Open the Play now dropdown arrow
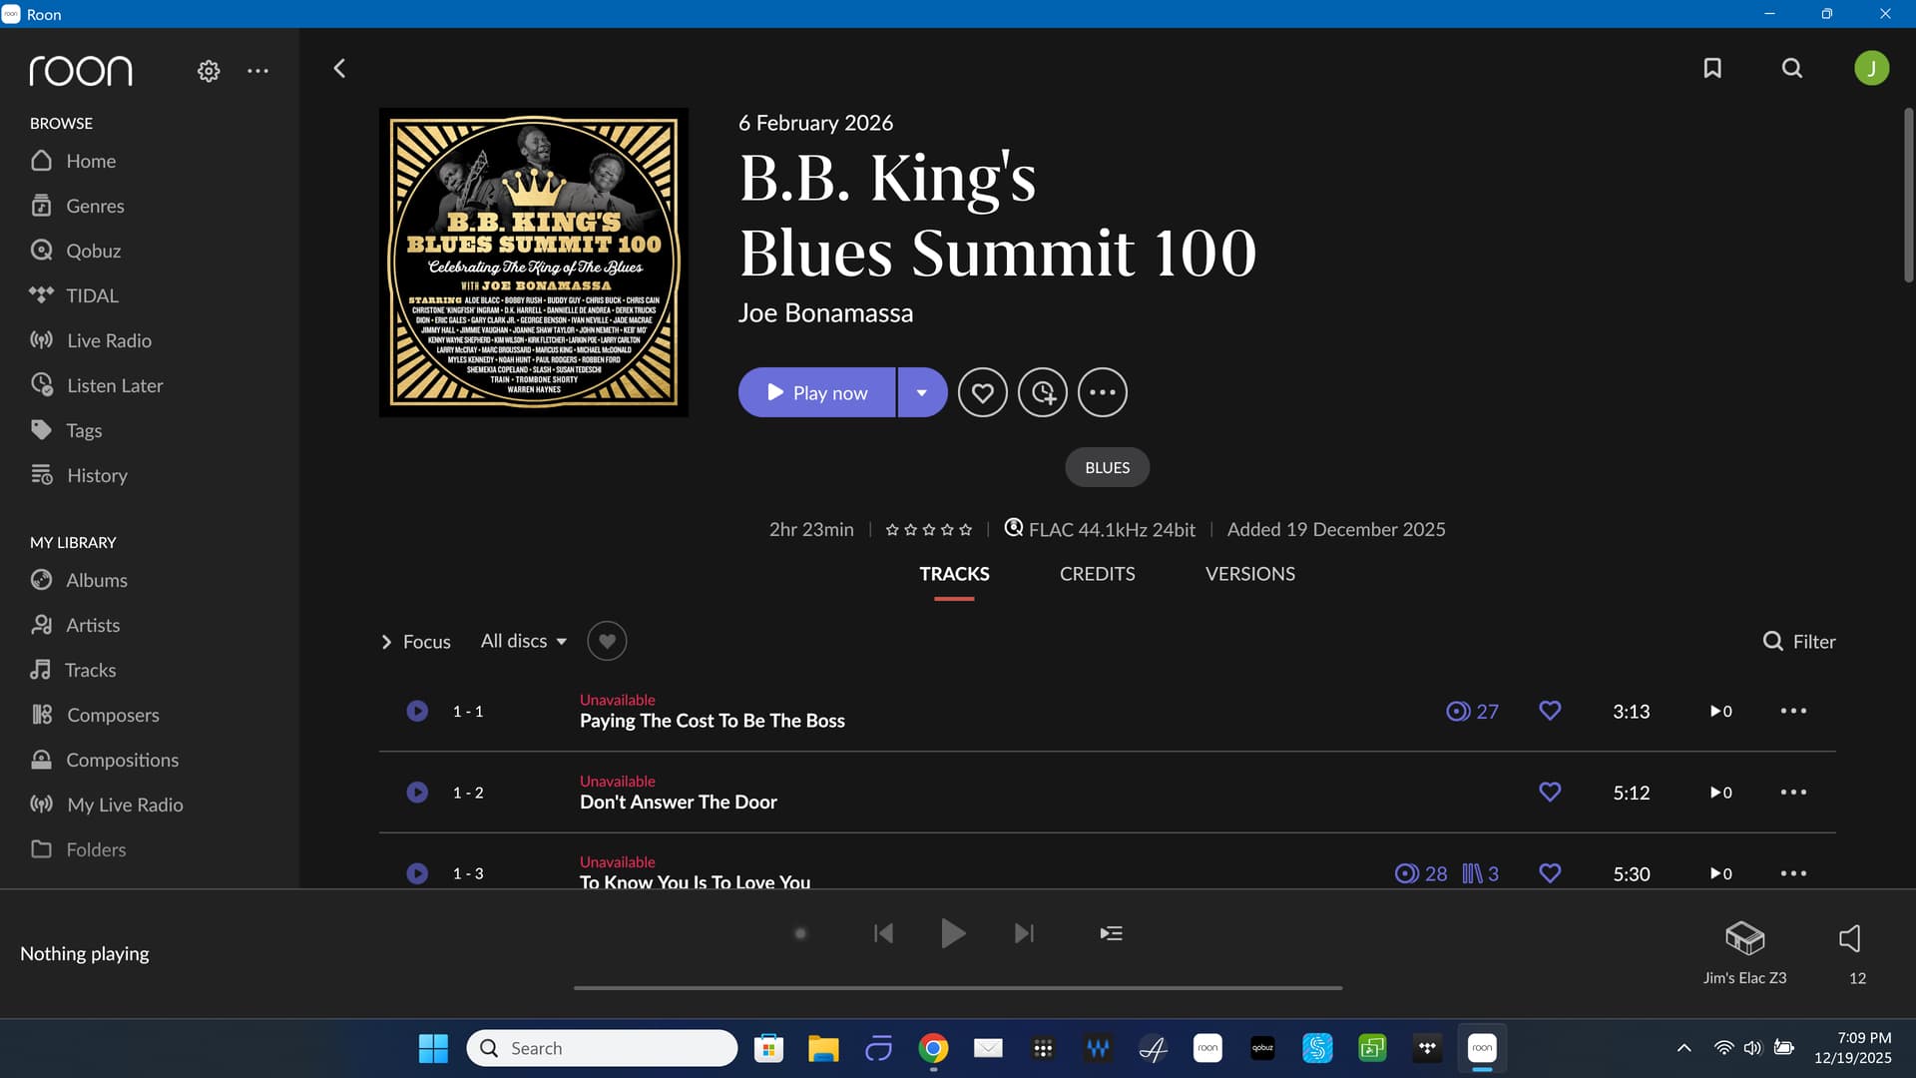The image size is (1916, 1078). (x=922, y=392)
